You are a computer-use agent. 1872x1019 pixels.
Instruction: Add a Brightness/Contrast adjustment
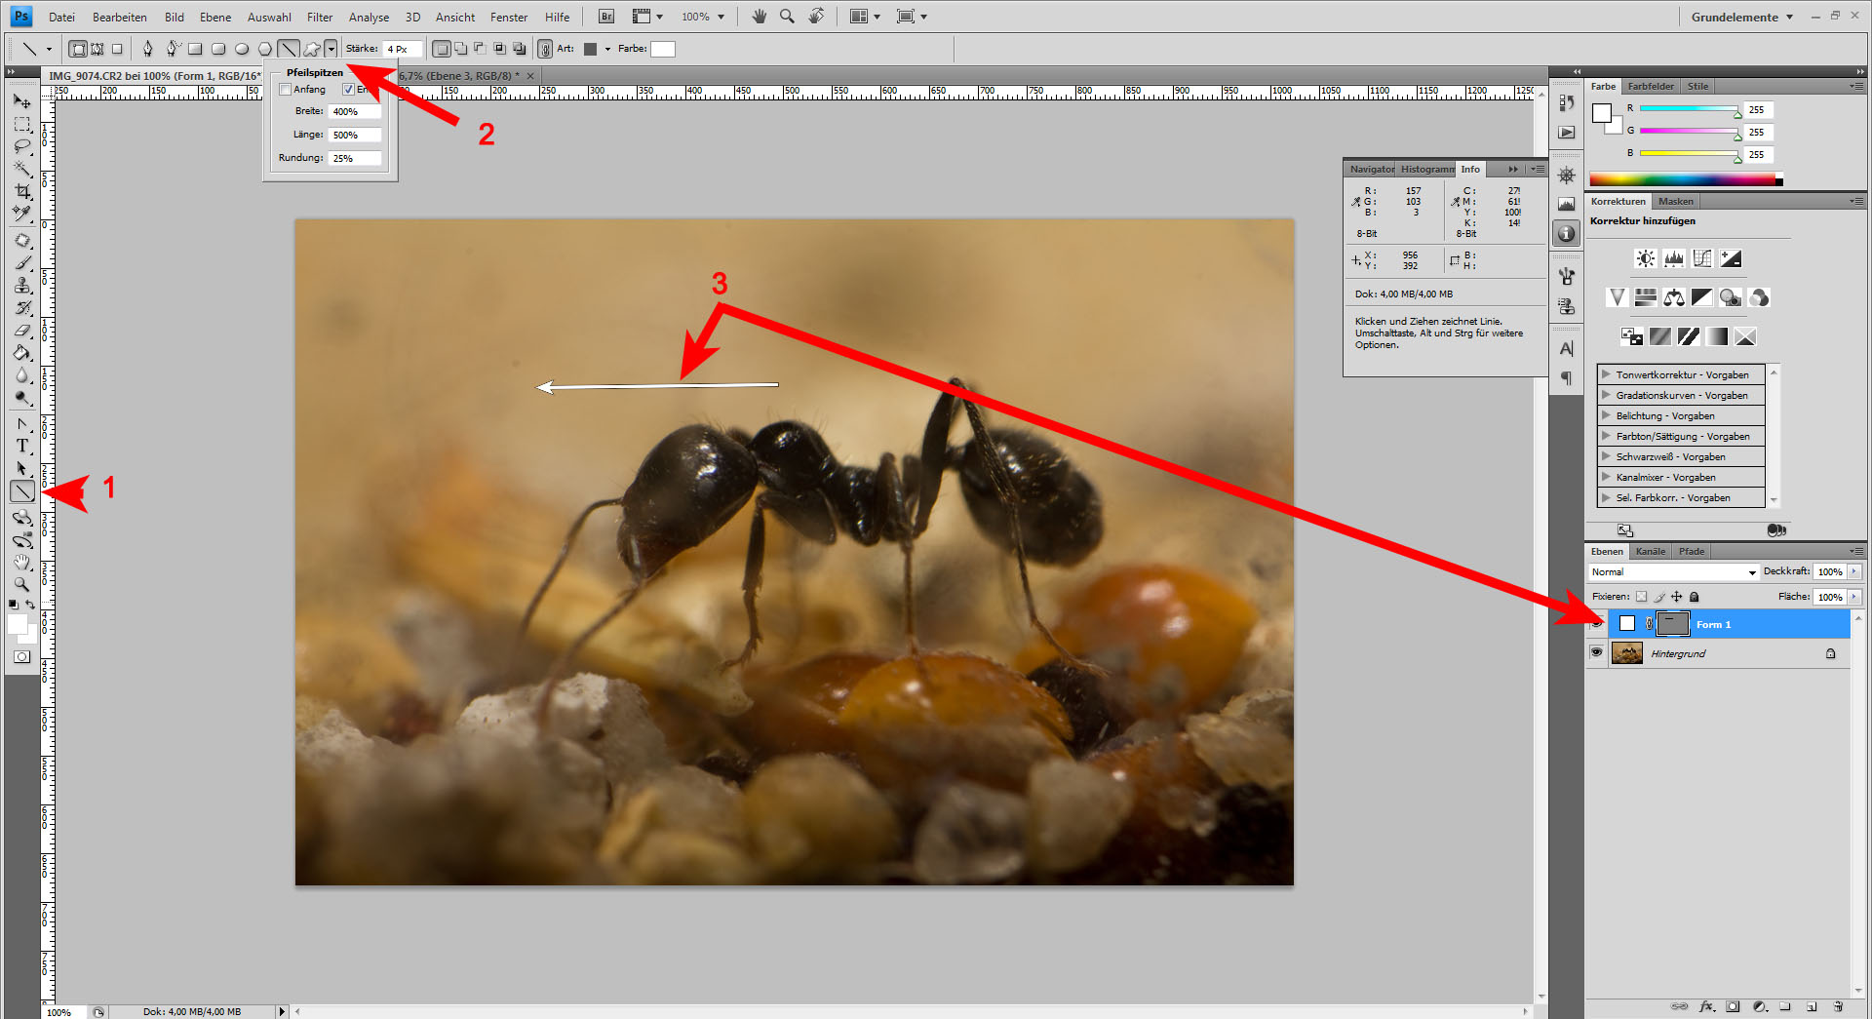coord(1645,258)
